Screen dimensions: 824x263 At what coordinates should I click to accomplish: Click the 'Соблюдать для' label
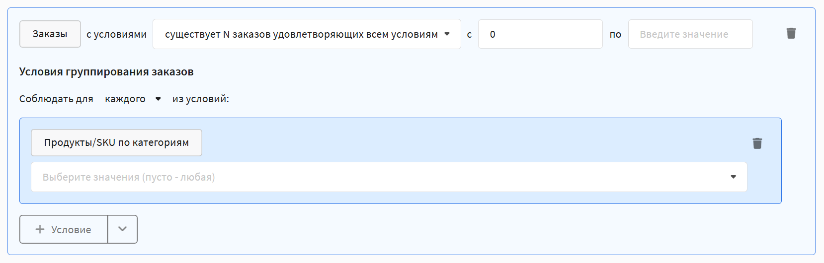coord(56,99)
